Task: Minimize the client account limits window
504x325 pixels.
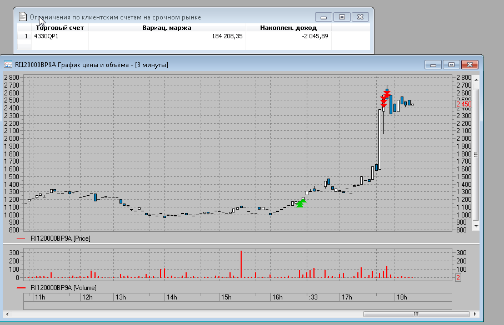Action: (323, 17)
